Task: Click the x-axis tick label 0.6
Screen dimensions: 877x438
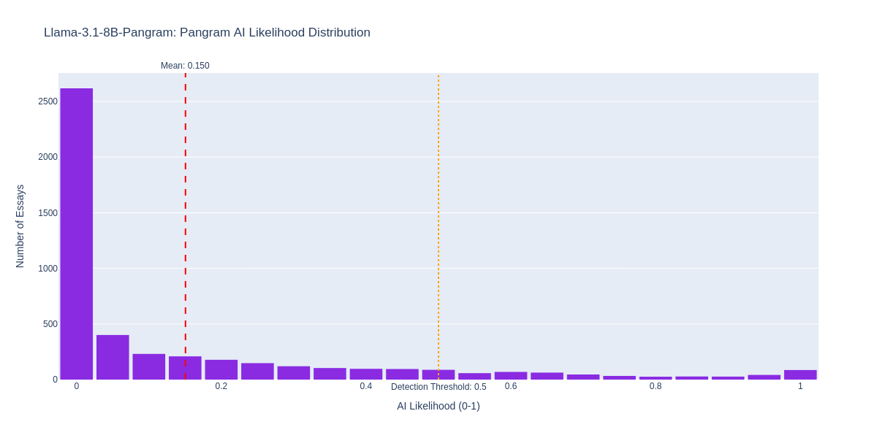Action: click(x=511, y=386)
